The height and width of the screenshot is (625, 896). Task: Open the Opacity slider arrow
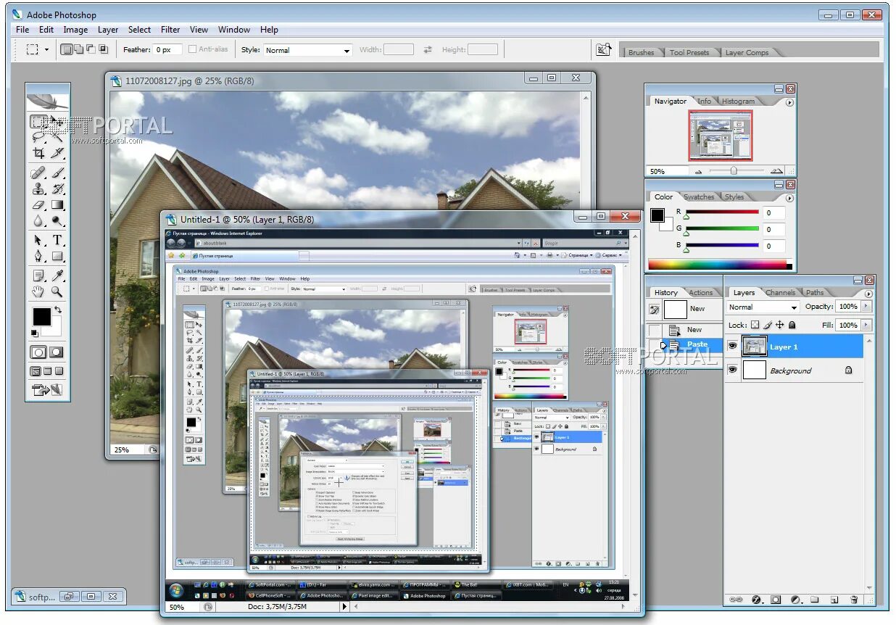click(866, 307)
